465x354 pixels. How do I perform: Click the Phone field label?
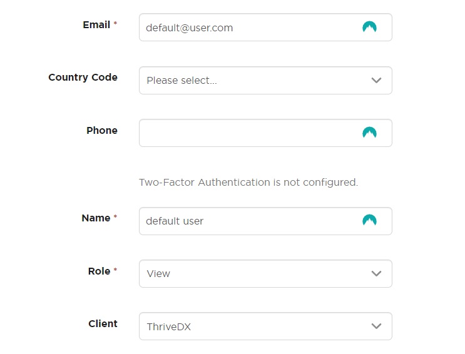[102, 130]
